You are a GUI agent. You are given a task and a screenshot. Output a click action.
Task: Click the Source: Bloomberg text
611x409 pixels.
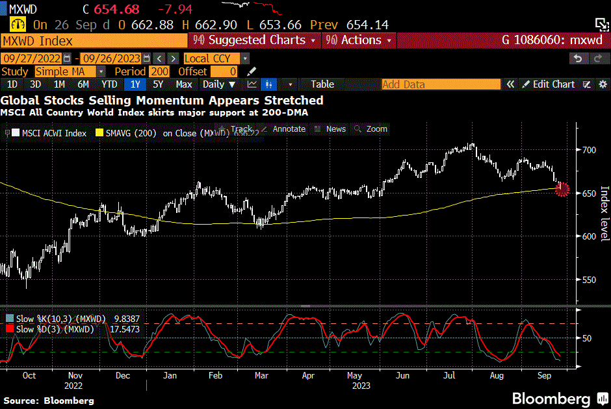49,401
